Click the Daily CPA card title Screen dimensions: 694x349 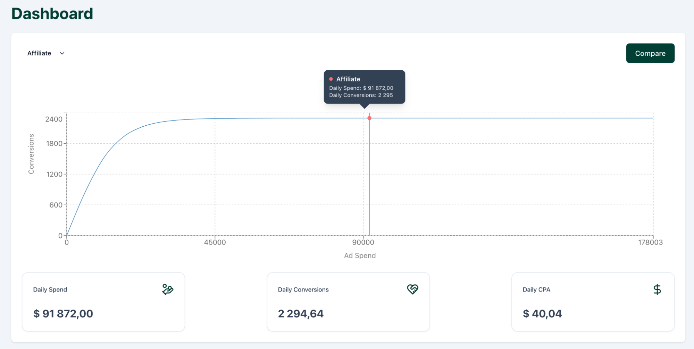536,289
